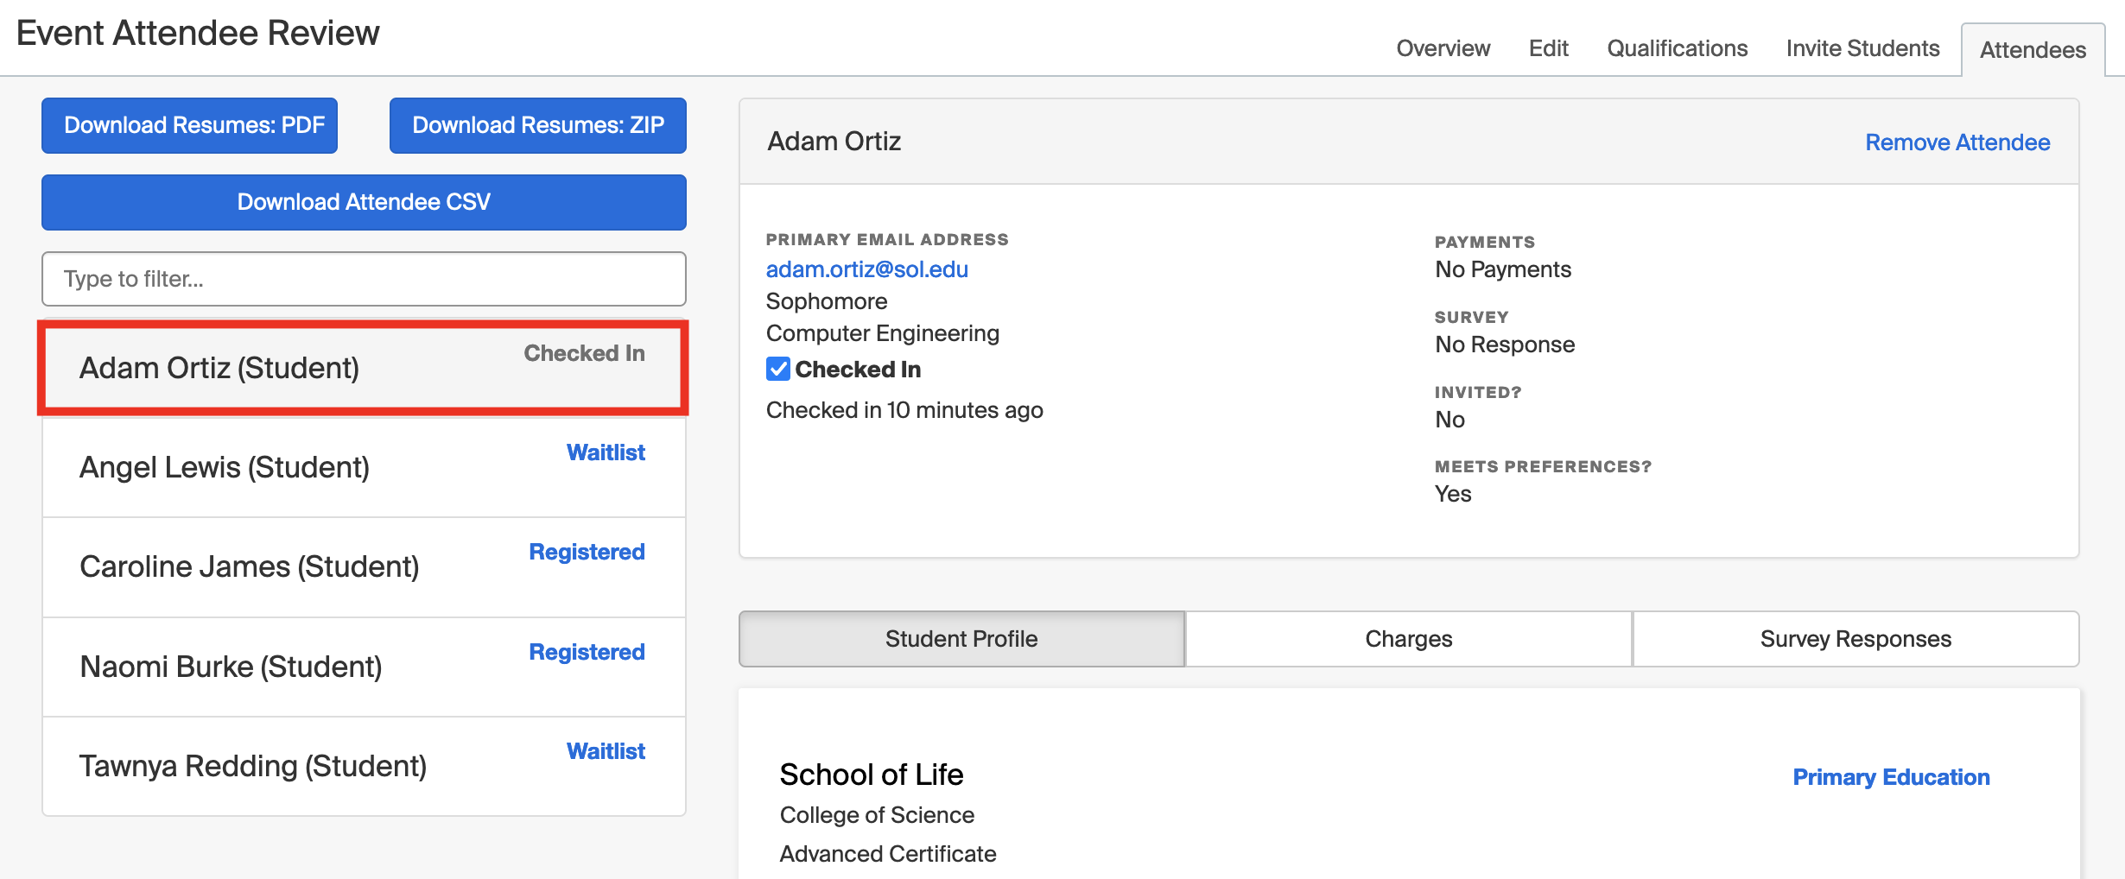Click Waitlist status for Angel Lewis
This screenshot has width=2125, height=879.
coord(606,452)
